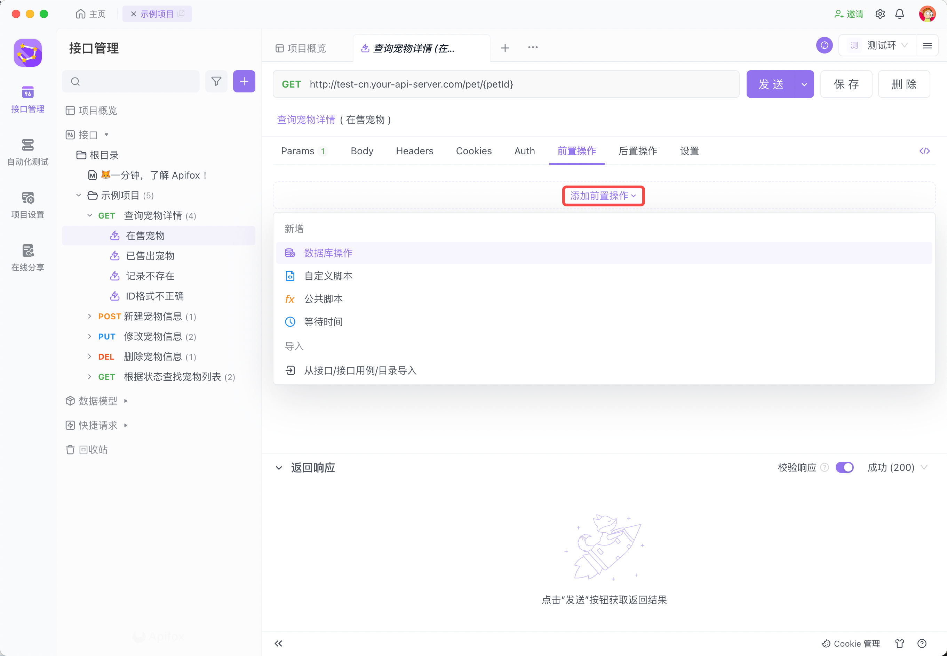Toggle the 校验响应 switch
The image size is (947, 656).
click(x=844, y=467)
